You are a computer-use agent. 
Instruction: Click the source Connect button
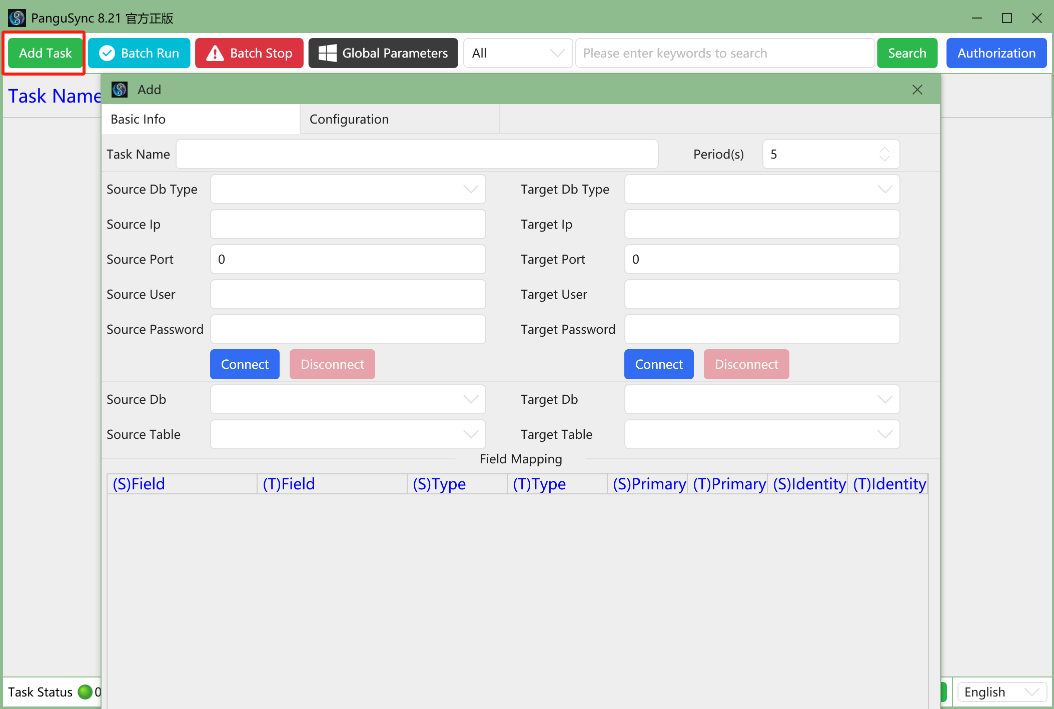point(245,364)
